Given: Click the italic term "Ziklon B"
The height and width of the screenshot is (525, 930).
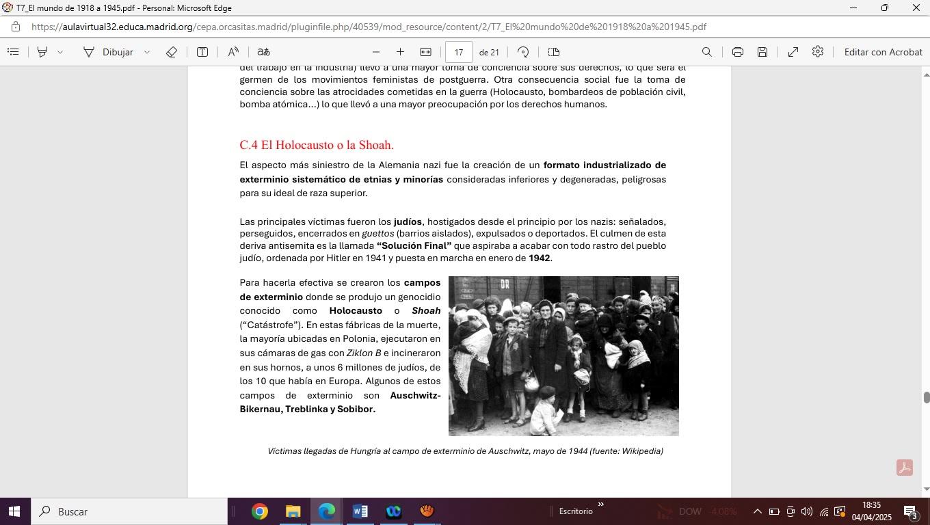Looking at the screenshot, I should coord(364,353).
